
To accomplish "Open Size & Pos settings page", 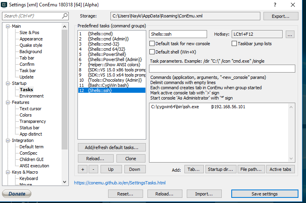I will [x=29, y=33].
